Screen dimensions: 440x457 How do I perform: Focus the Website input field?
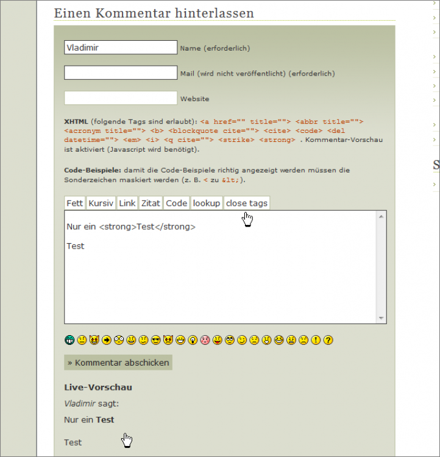pyautogui.click(x=121, y=98)
